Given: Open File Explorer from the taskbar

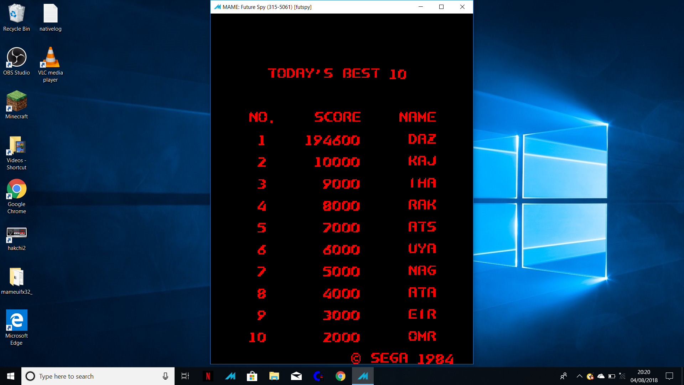Looking at the screenshot, I should click(x=274, y=376).
